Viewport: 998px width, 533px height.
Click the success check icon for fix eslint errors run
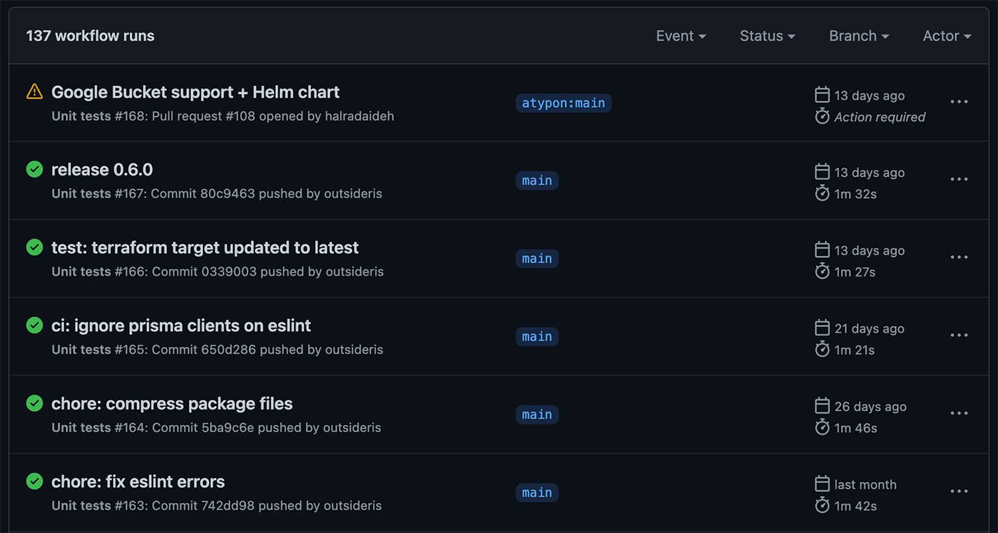click(x=35, y=481)
